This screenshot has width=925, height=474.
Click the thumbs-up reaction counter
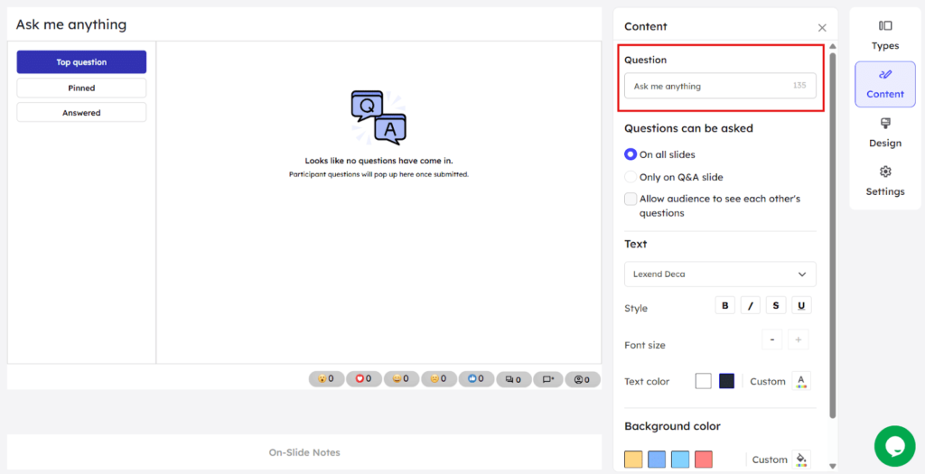pyautogui.click(x=476, y=379)
